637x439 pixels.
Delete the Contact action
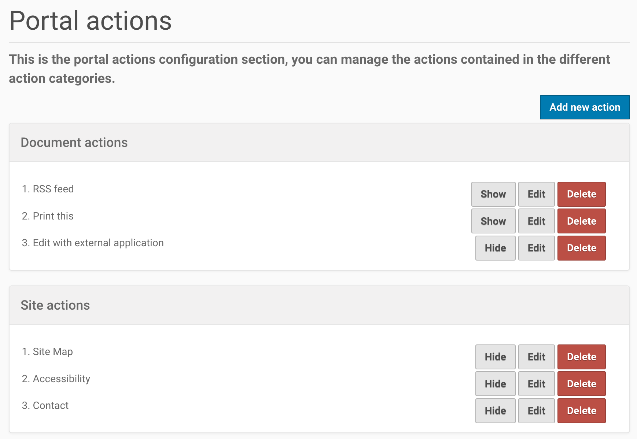coord(581,411)
